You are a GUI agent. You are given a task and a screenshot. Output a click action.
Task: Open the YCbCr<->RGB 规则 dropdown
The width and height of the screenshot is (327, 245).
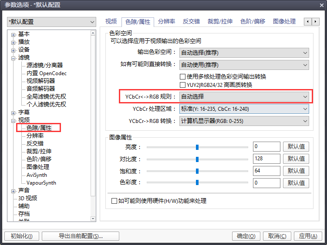click(244, 96)
